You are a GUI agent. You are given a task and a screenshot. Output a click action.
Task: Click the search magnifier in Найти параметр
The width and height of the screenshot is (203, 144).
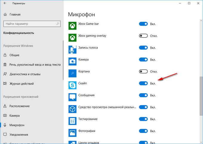coord(58,24)
